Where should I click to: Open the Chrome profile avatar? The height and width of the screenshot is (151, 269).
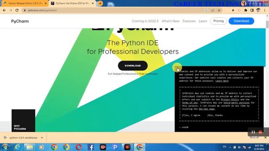(x=258, y=10)
